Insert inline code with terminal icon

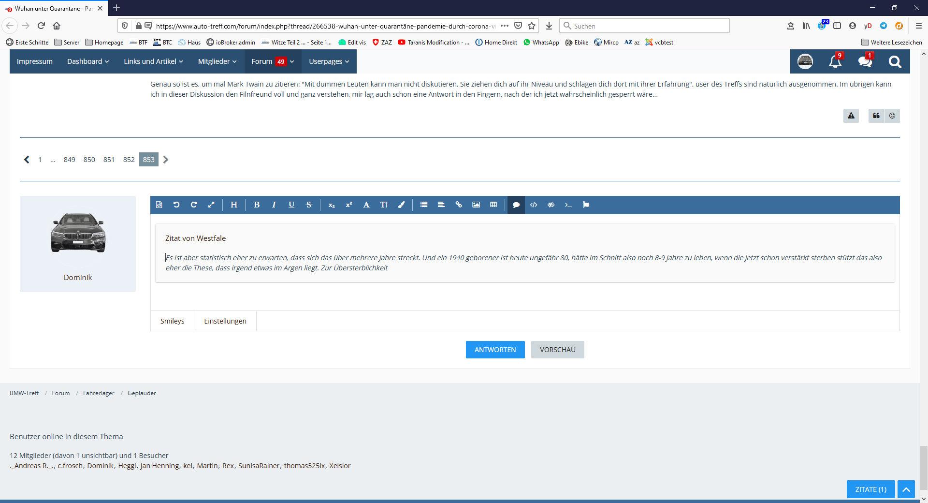(568, 205)
